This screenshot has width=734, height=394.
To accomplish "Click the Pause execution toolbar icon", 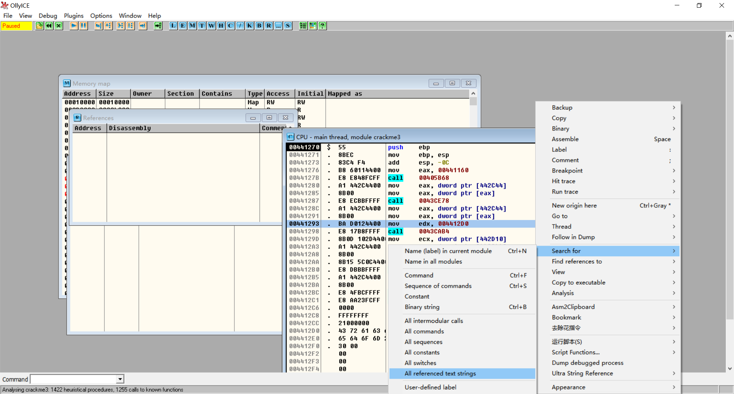I will coord(83,26).
